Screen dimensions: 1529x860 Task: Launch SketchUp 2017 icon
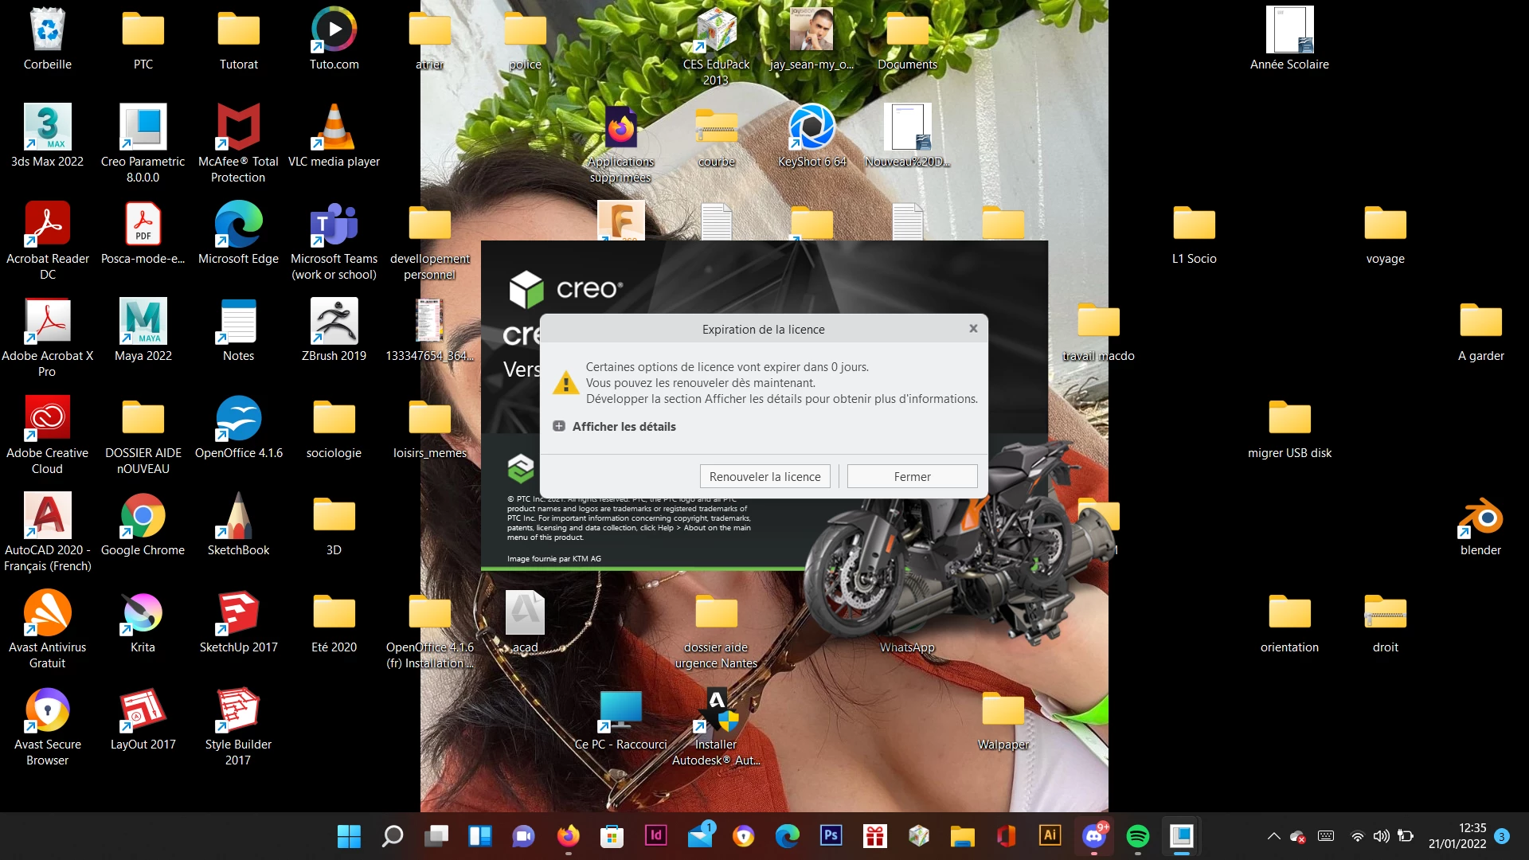pyautogui.click(x=239, y=613)
